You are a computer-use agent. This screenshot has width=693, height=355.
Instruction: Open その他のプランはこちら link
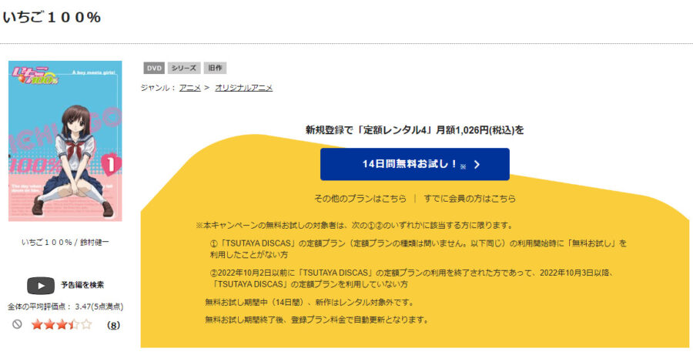pyautogui.click(x=360, y=199)
